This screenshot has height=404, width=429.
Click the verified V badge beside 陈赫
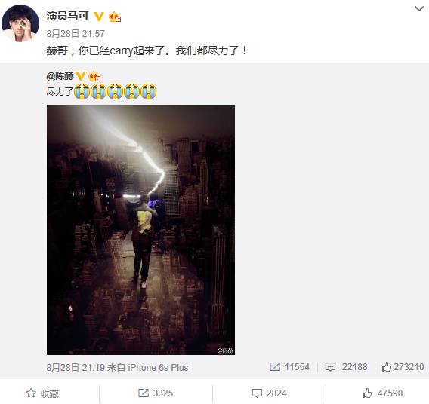pos(81,76)
